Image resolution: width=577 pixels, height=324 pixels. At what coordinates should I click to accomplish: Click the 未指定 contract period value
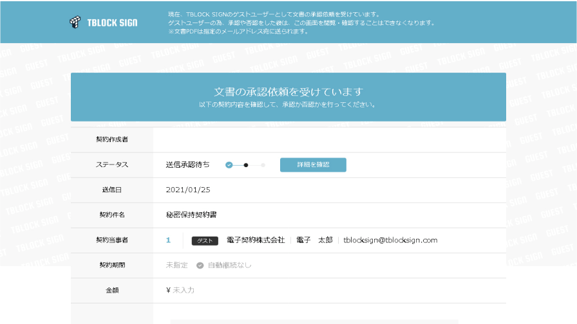(177, 265)
